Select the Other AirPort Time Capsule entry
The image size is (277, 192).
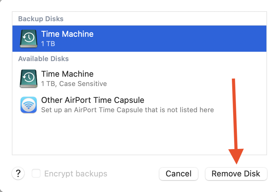click(x=92, y=100)
